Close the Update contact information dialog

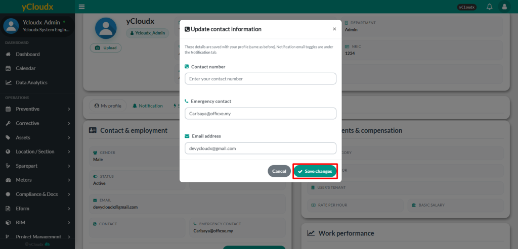(334, 29)
